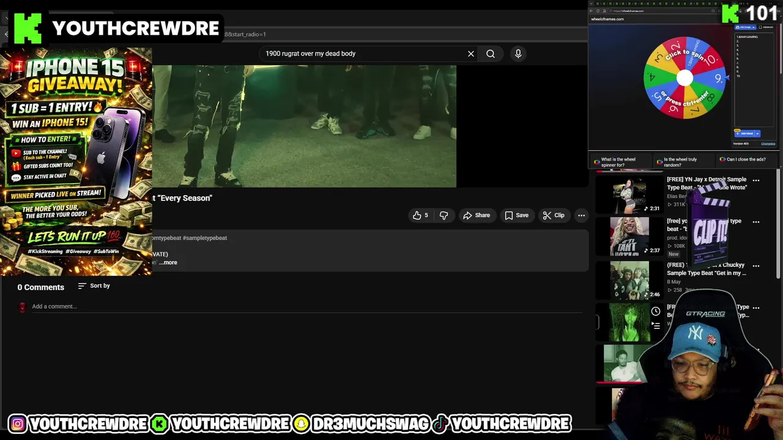Viewport: 783px width, 440px height.
Task: Click the YouTube search magnifier icon
Action: (491, 54)
